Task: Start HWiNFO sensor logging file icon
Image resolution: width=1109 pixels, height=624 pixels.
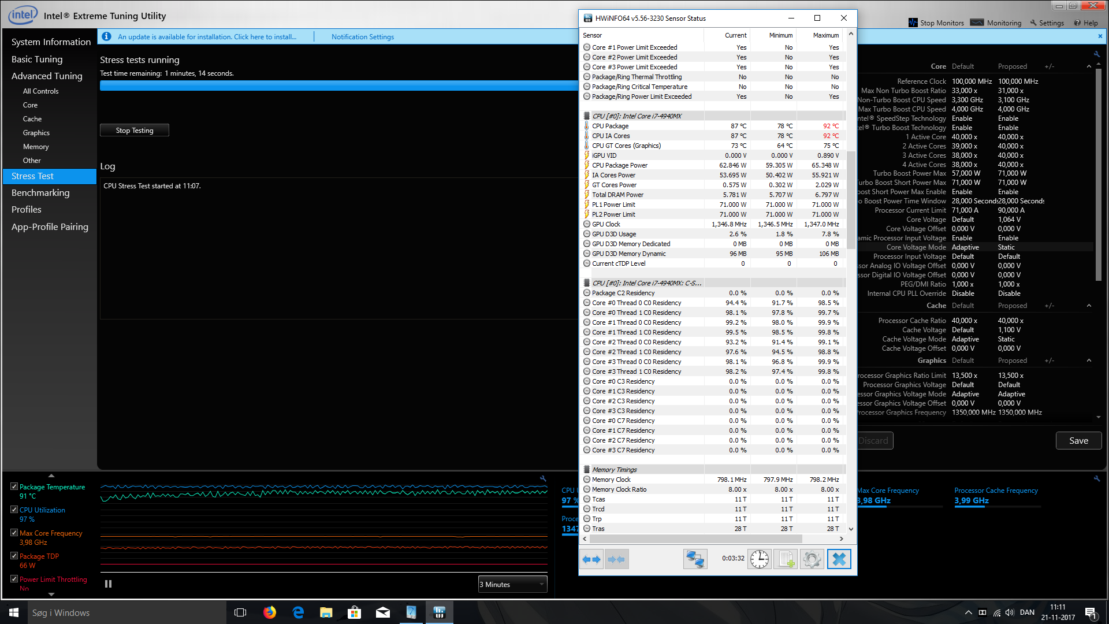Action: tap(786, 559)
